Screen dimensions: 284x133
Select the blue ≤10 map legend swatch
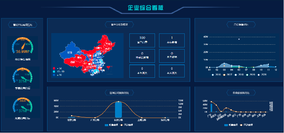(x=54, y=75)
